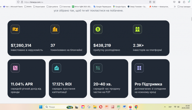Click the Pro Підтримка heading
This screenshot has height=110, width=192.
[148, 84]
